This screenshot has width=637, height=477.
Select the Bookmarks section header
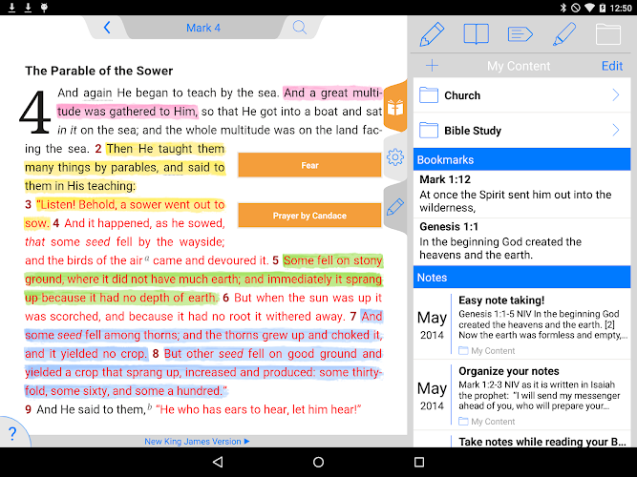[x=522, y=159]
